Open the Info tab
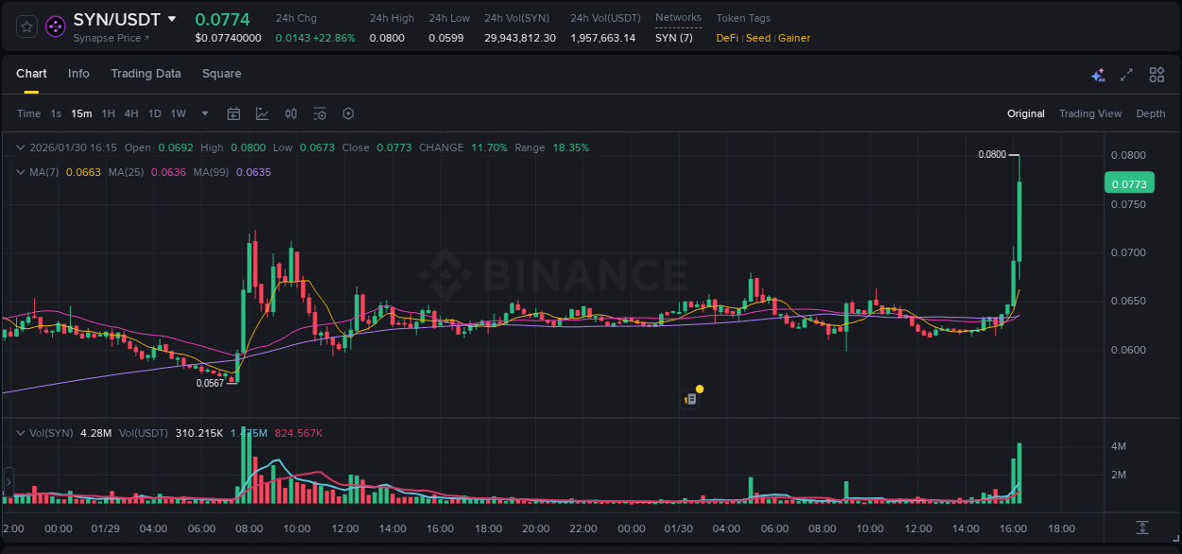Image resolution: width=1182 pixels, height=554 pixels. point(78,74)
